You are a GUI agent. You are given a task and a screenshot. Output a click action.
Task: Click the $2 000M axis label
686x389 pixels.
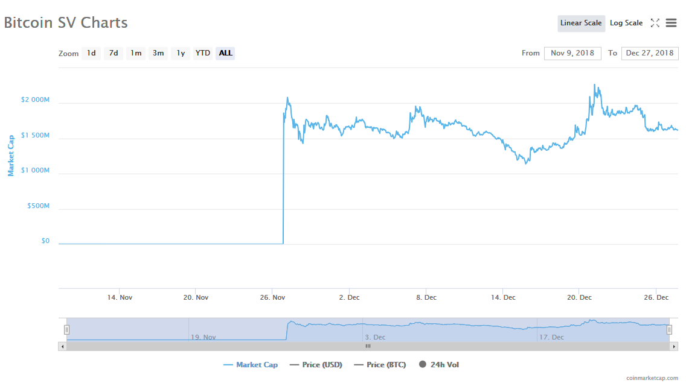pos(36,100)
